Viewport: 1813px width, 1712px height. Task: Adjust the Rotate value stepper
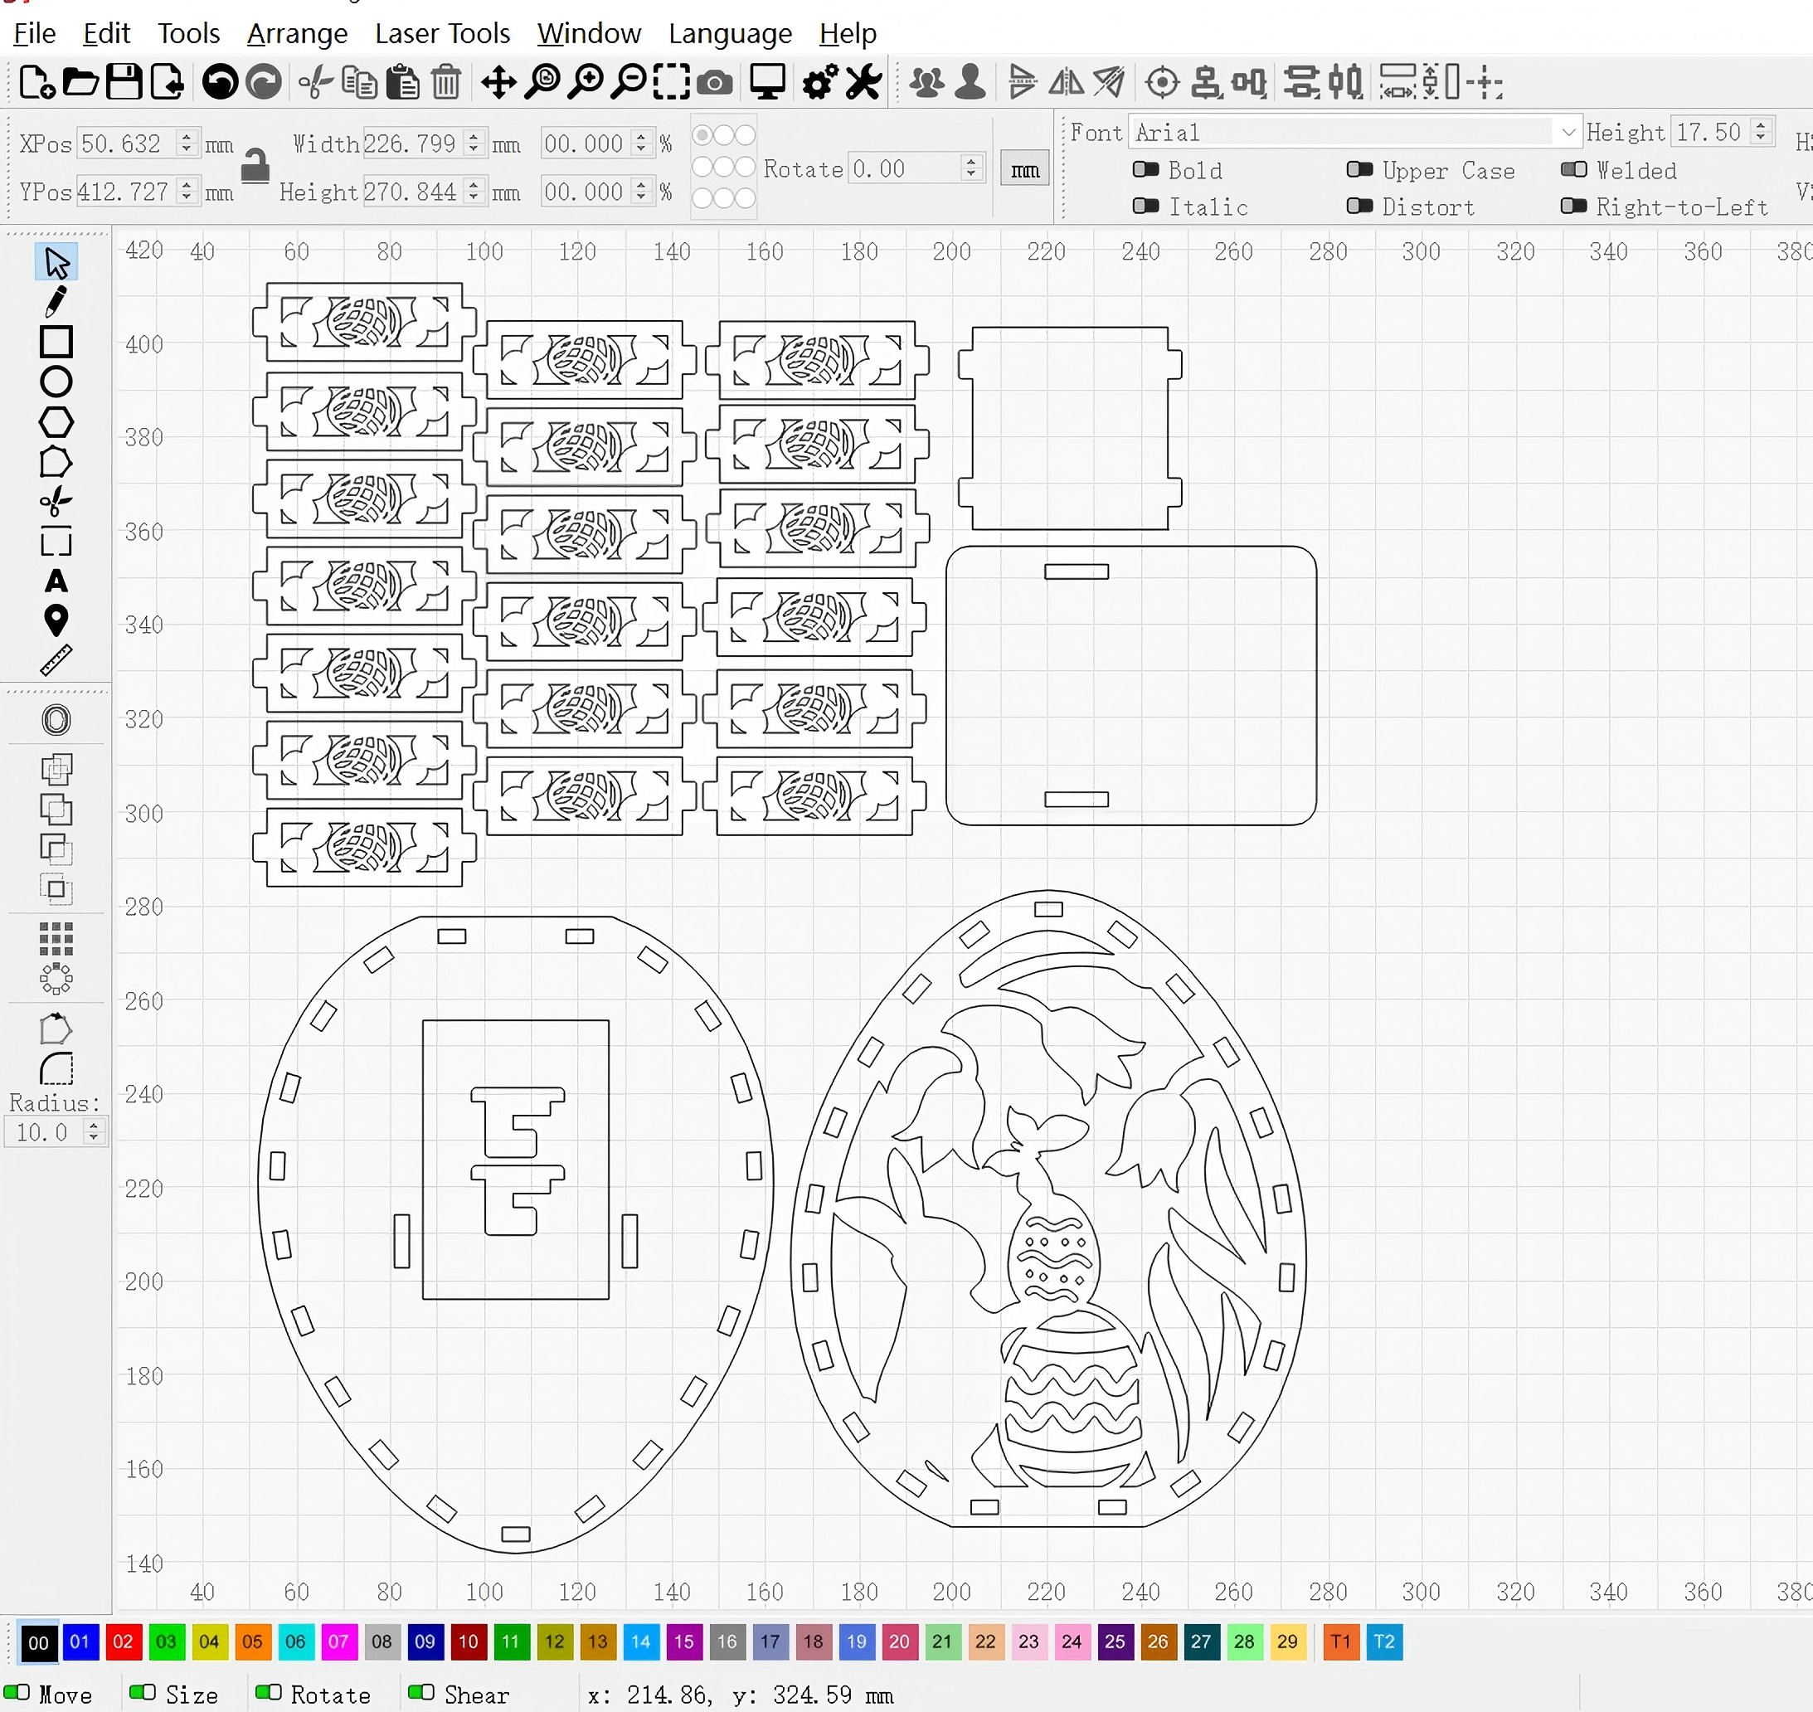972,168
